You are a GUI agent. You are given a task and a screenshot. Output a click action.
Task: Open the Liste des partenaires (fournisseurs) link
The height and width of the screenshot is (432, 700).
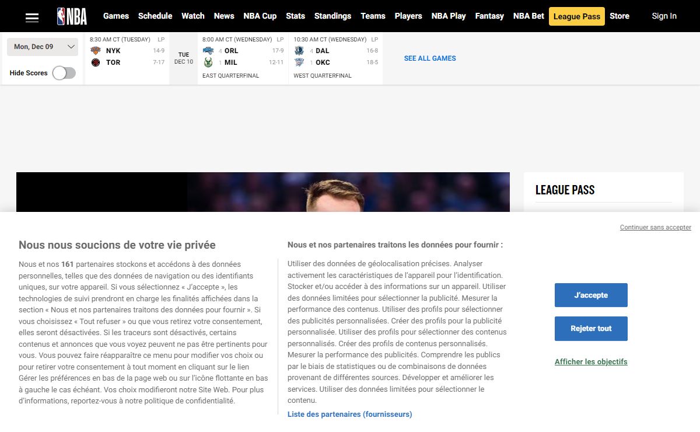click(x=350, y=414)
